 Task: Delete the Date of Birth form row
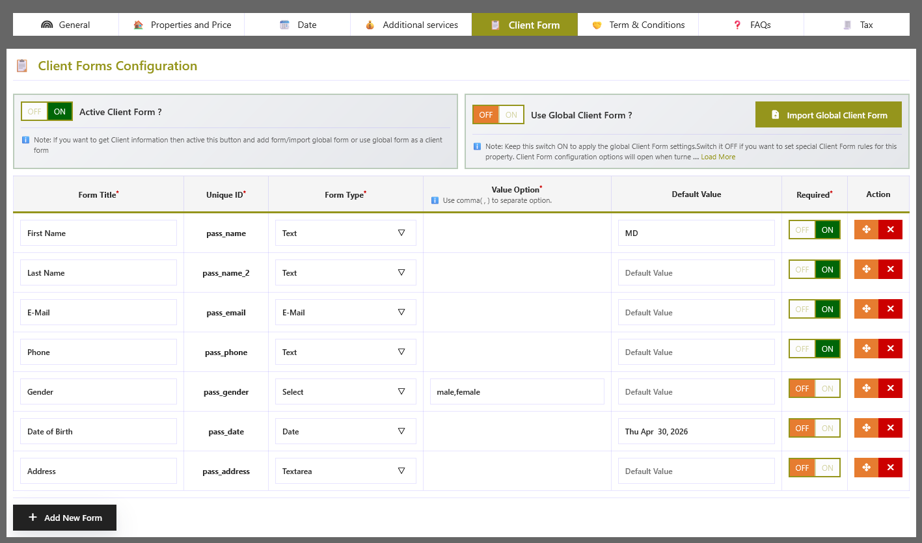pyautogui.click(x=890, y=428)
